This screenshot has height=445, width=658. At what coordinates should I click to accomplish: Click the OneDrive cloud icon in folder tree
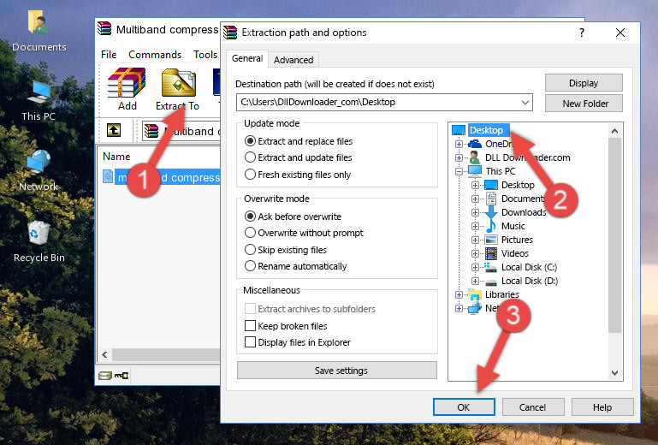pyautogui.click(x=475, y=144)
